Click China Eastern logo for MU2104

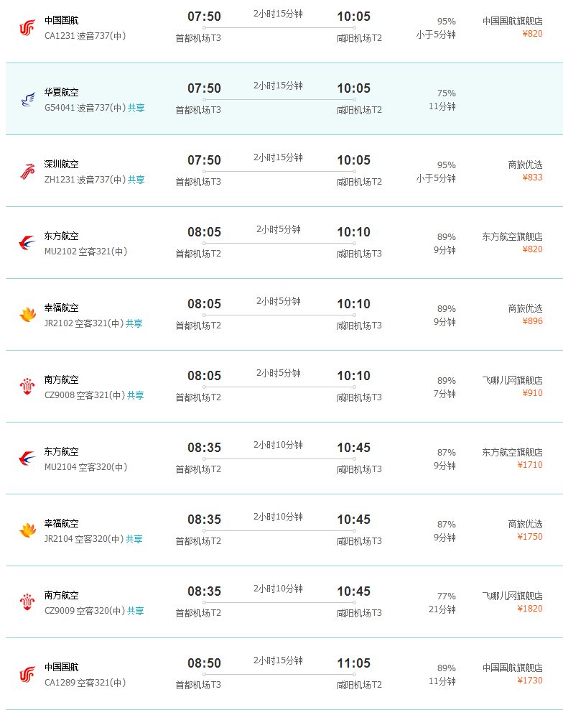pos(27,458)
